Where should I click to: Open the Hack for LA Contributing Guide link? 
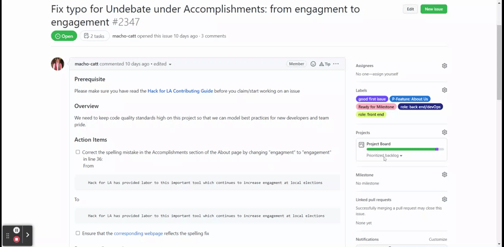180,91
